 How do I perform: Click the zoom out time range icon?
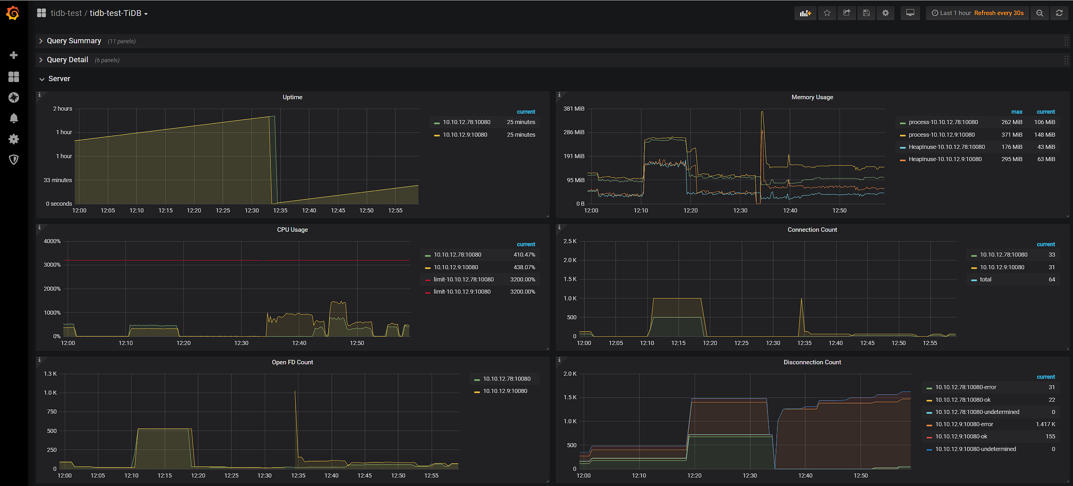[1040, 13]
